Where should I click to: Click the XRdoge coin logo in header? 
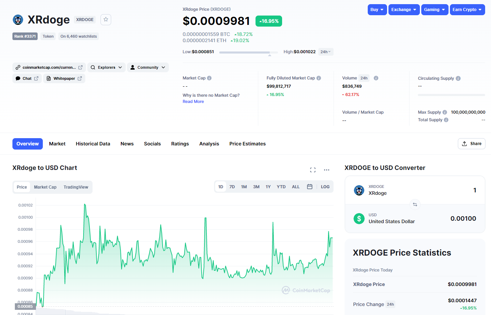18,20
